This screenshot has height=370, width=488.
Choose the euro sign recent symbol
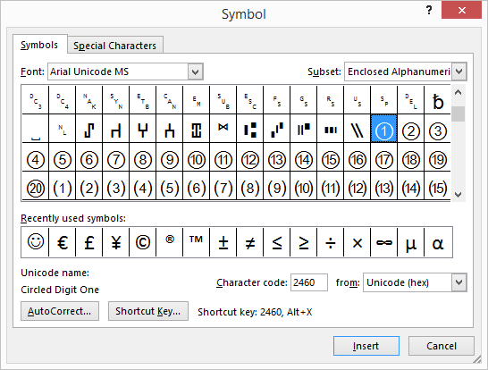[x=63, y=242]
